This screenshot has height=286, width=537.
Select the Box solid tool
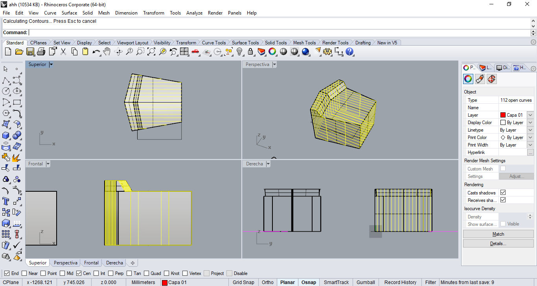[x=6, y=136]
